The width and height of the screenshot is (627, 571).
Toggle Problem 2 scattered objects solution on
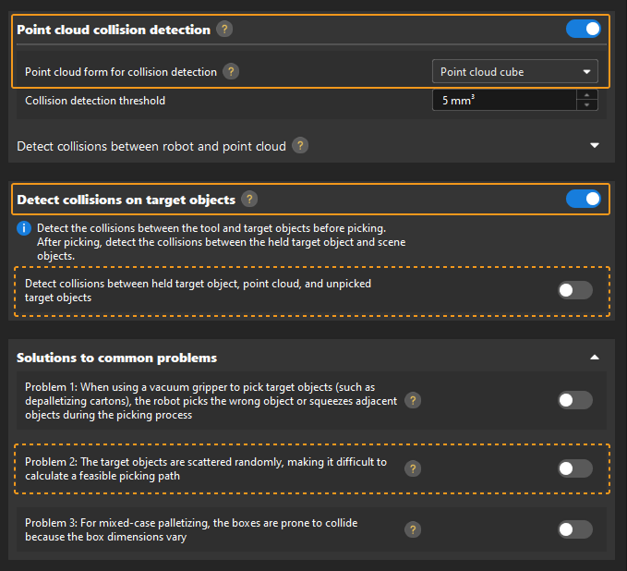575,468
